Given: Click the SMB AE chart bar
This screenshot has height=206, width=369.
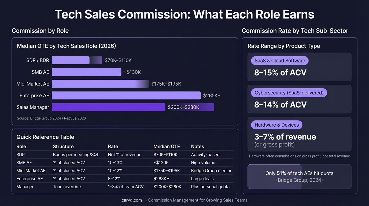Looking at the screenshot, I should click(86, 72).
